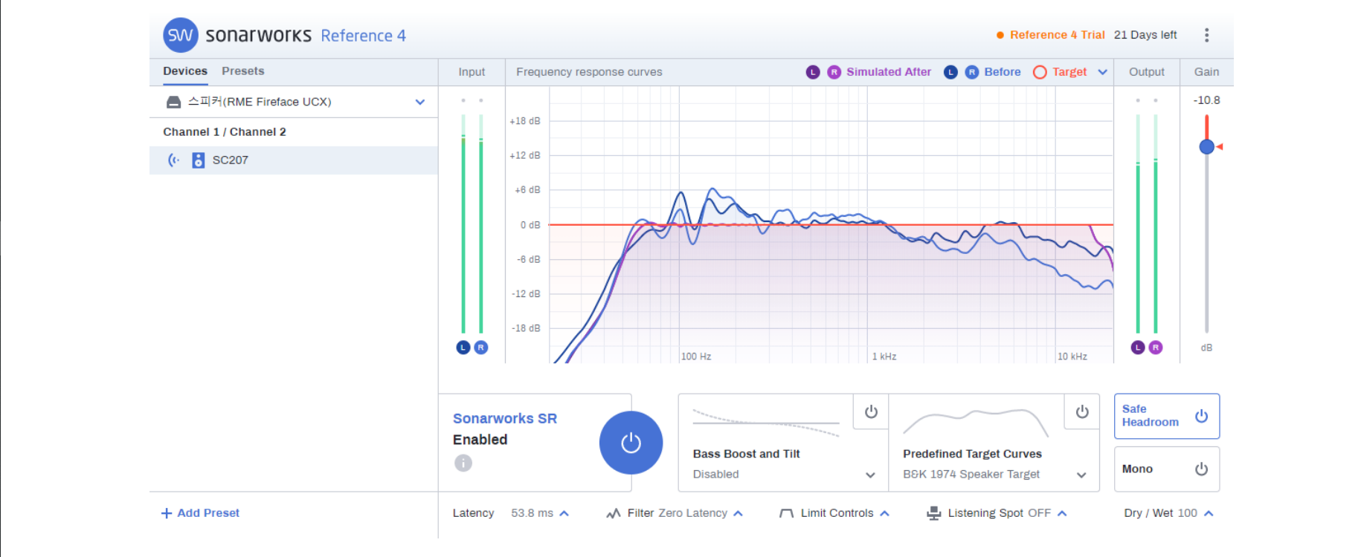Screen dimensions: 1361x557
Task: Click the red gain marker arrow
Action: tap(1220, 146)
